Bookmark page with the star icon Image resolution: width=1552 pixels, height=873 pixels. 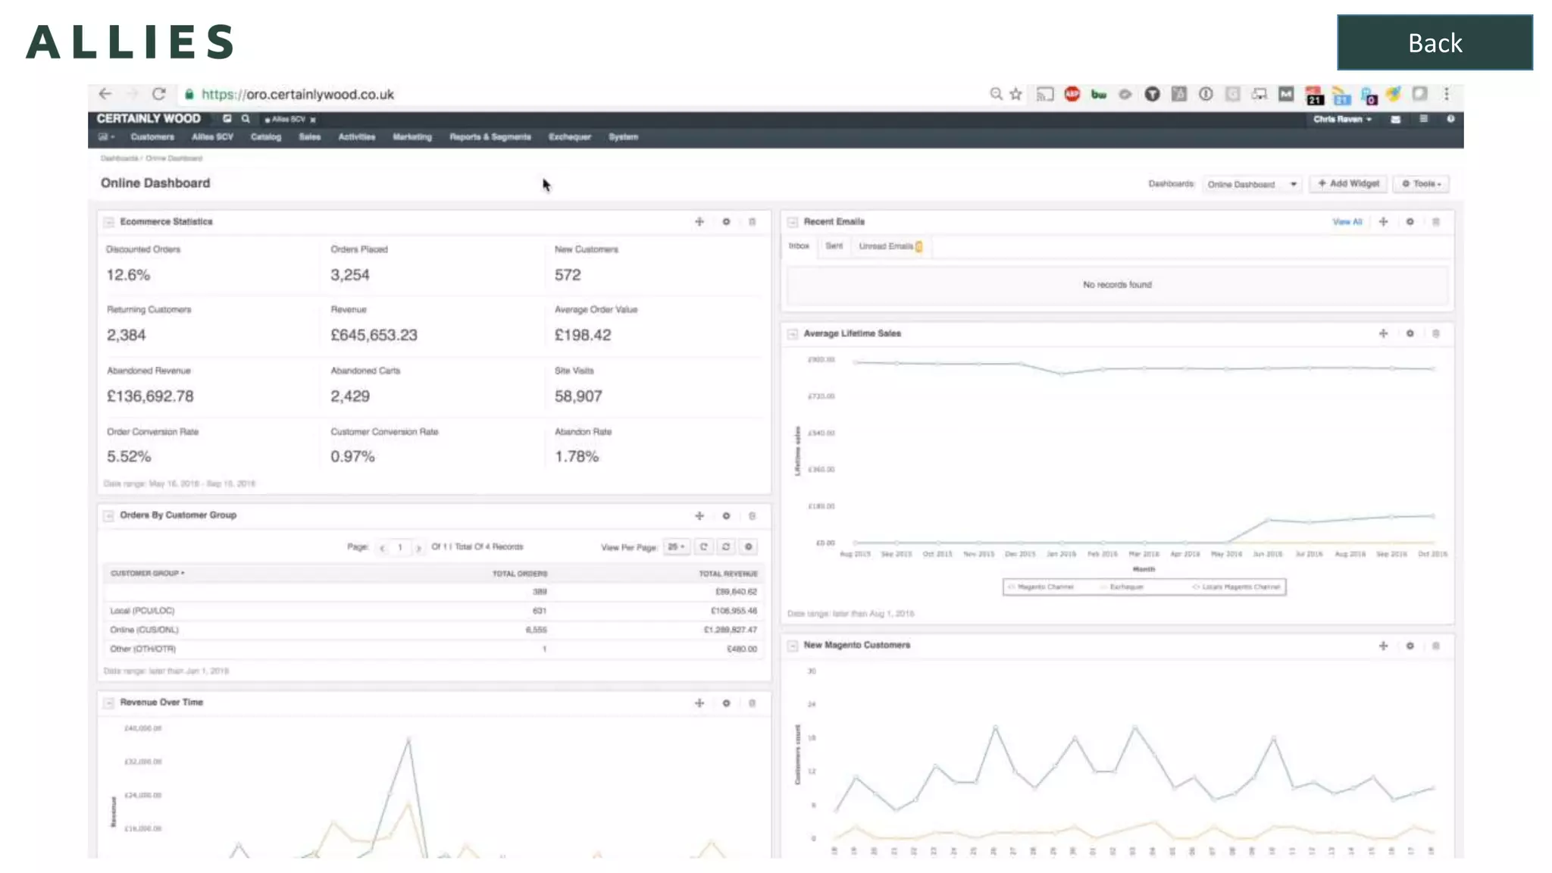pyautogui.click(x=1016, y=94)
